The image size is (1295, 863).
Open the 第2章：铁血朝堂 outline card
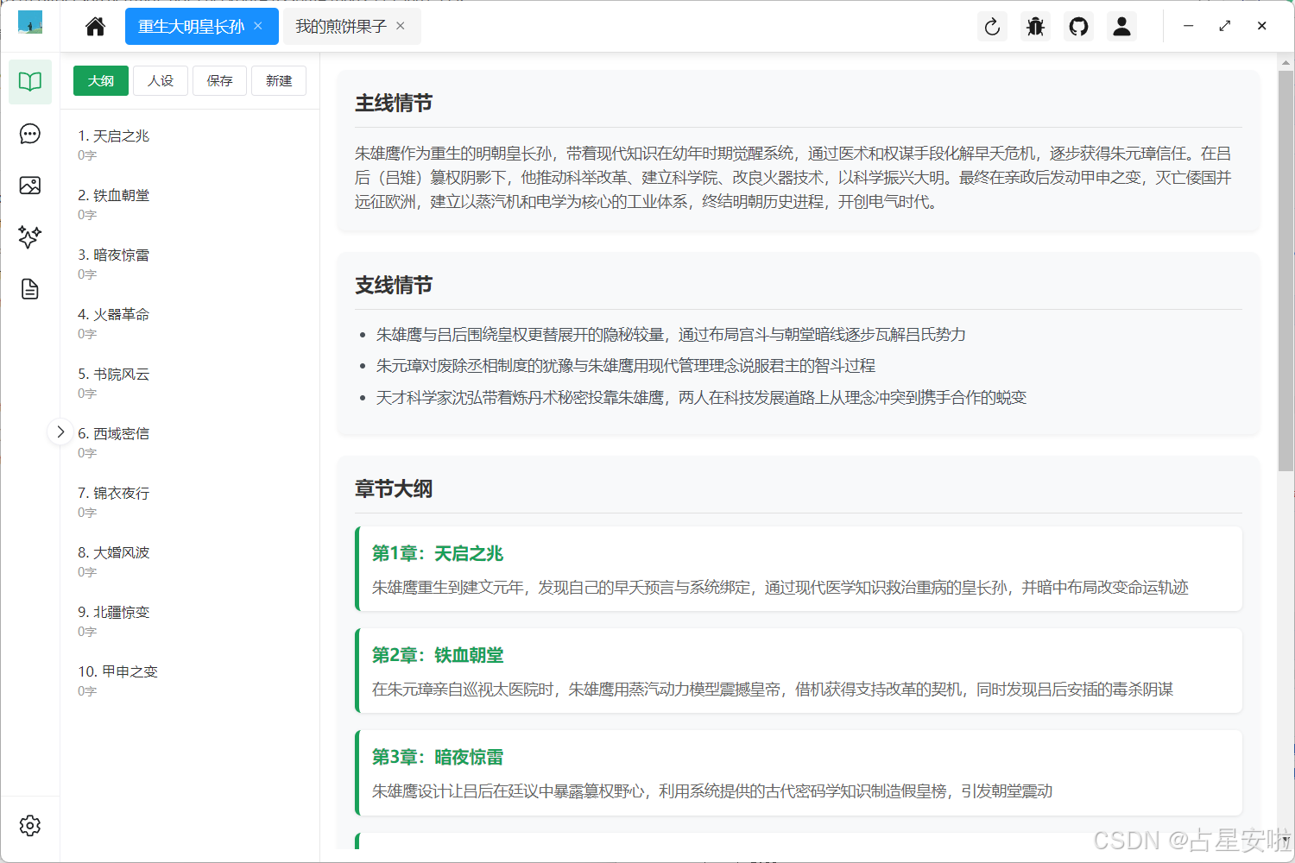tap(799, 671)
